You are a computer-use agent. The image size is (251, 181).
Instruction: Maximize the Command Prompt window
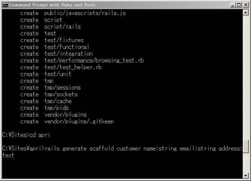239,5
